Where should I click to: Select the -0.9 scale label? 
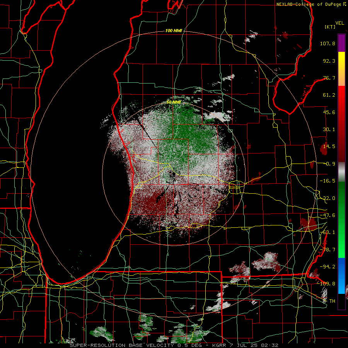coord(329,164)
